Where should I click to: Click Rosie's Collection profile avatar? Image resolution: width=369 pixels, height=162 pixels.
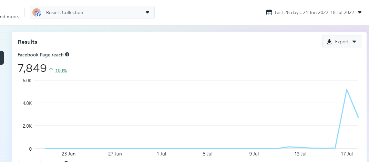[x=37, y=12]
